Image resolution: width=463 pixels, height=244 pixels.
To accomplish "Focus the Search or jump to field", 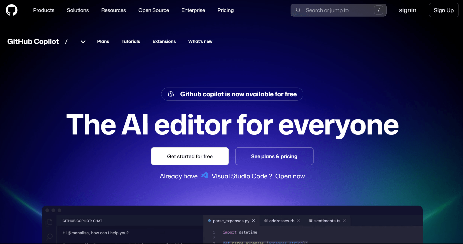I will (338, 10).
